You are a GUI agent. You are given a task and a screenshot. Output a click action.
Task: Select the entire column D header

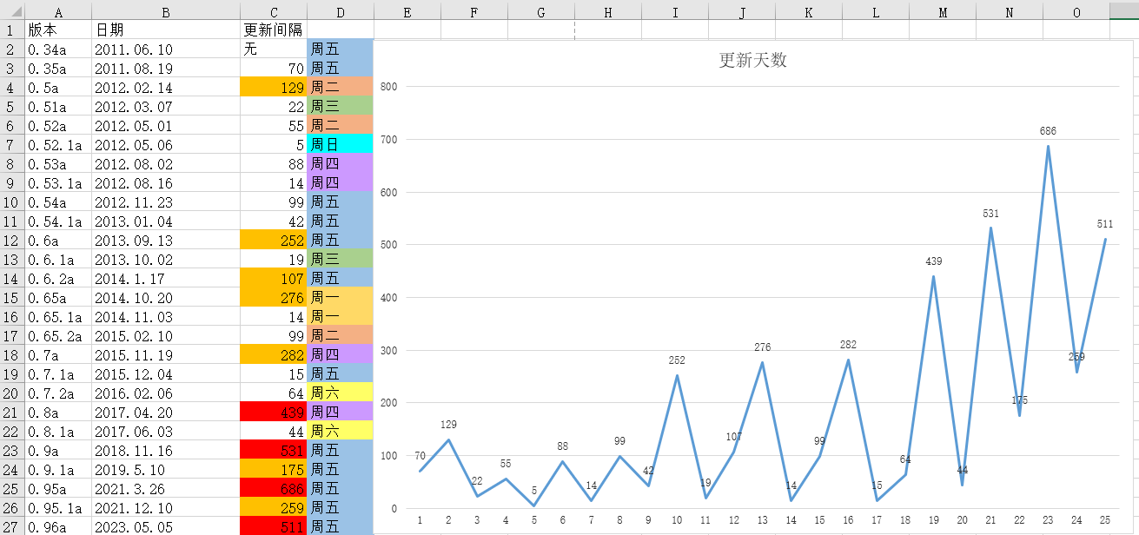click(x=340, y=12)
